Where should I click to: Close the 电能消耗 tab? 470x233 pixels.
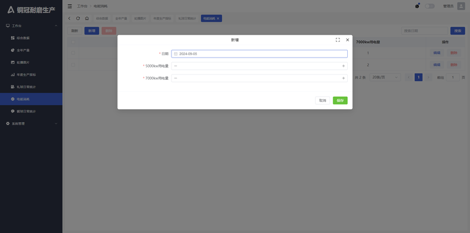pos(218,19)
